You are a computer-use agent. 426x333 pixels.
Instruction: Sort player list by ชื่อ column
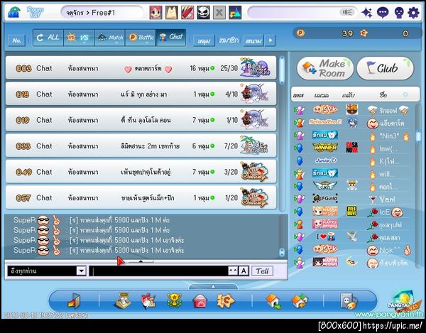383,95
